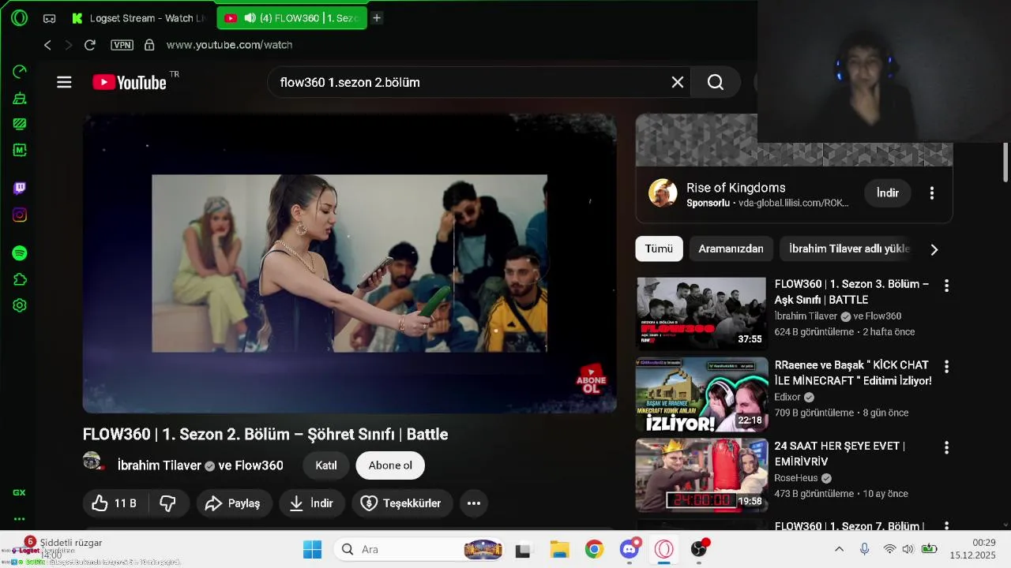This screenshot has height=568, width=1011.
Task: Show hidden tray icons chevron
Action: tap(839, 549)
